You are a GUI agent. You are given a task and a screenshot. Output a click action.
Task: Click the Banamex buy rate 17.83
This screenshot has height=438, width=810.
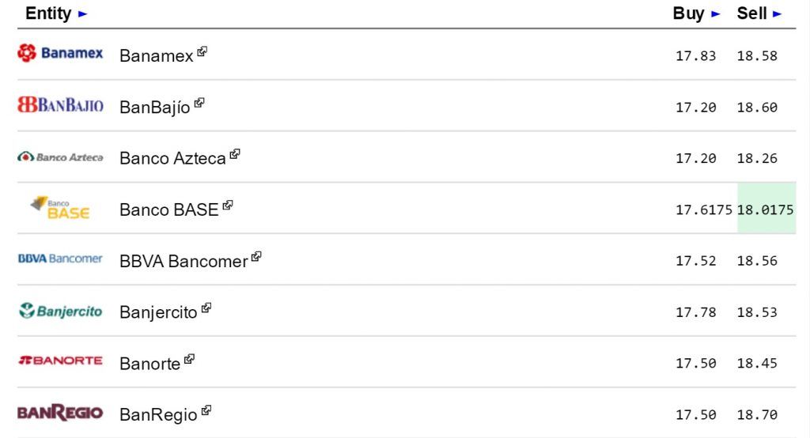coord(695,56)
